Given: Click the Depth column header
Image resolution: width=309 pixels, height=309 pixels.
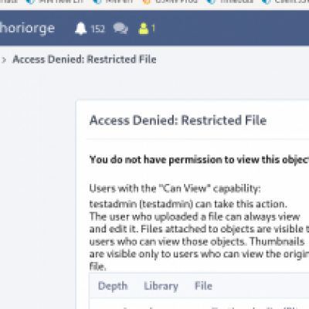Looking at the screenshot, I should click(113, 286).
